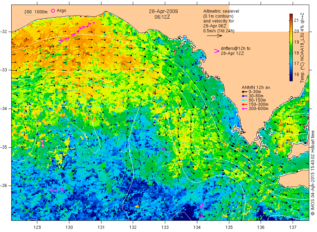Click the magenta drifter track arrows near 130E, 32S
The image size is (317, 232).
click(x=76, y=33)
